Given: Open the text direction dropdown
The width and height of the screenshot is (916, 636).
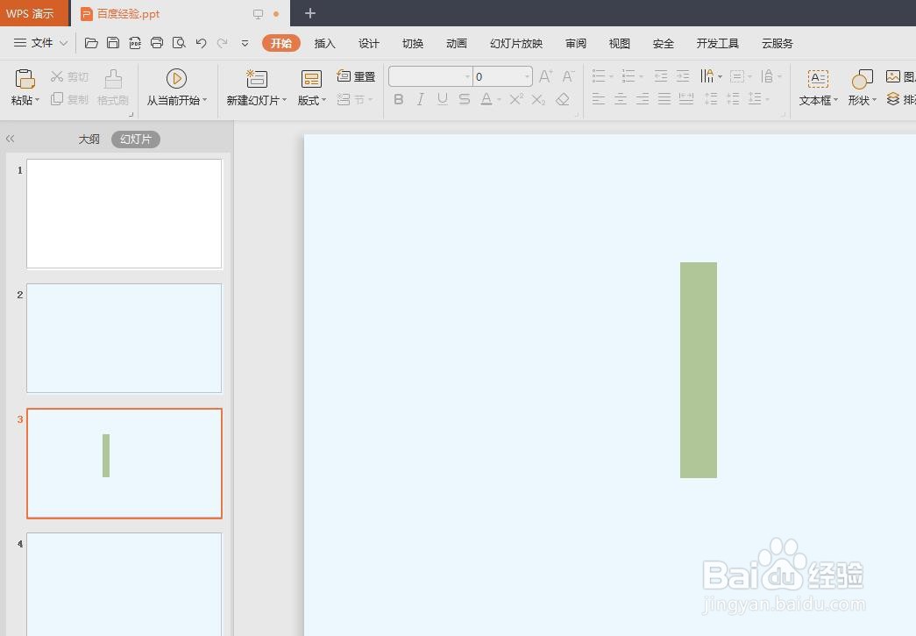Looking at the screenshot, I should pyautogui.click(x=711, y=76).
